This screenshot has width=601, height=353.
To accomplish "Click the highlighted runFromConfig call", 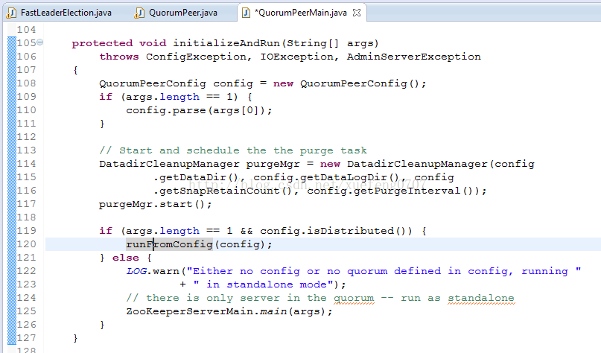I will click(x=169, y=244).
